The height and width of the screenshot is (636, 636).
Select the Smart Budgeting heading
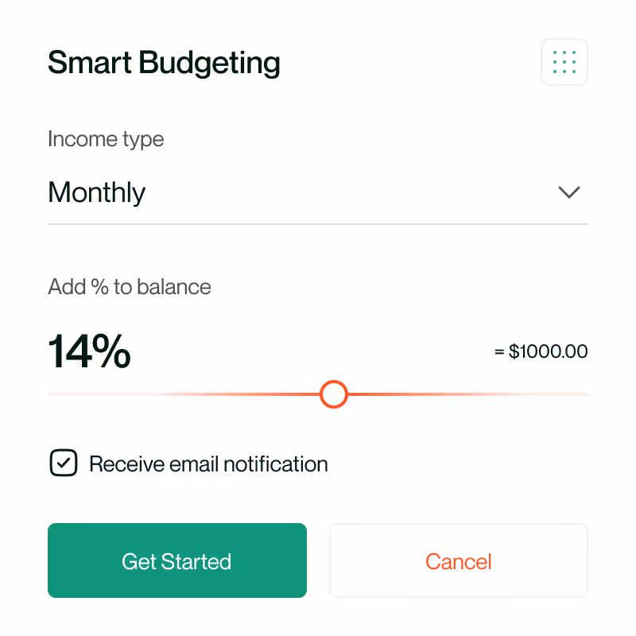pos(164,62)
